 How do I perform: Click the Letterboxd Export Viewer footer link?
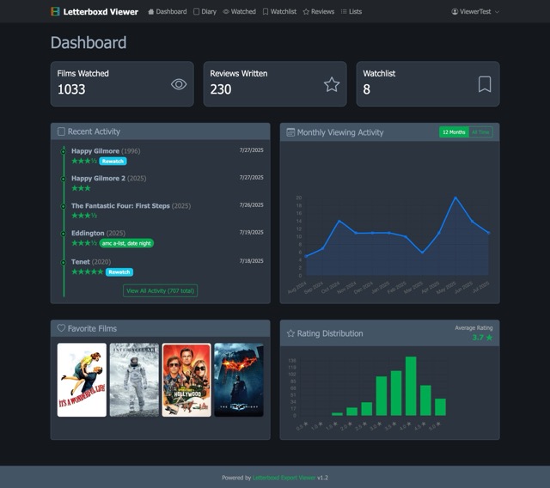click(x=284, y=478)
